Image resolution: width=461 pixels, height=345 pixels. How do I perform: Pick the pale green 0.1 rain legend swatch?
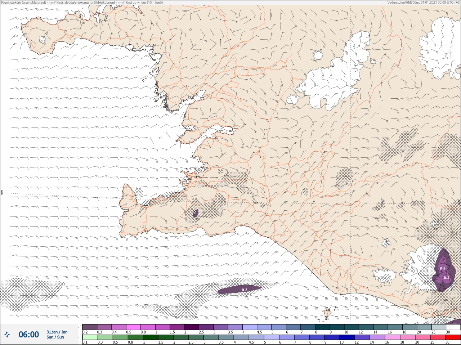tap(90, 337)
